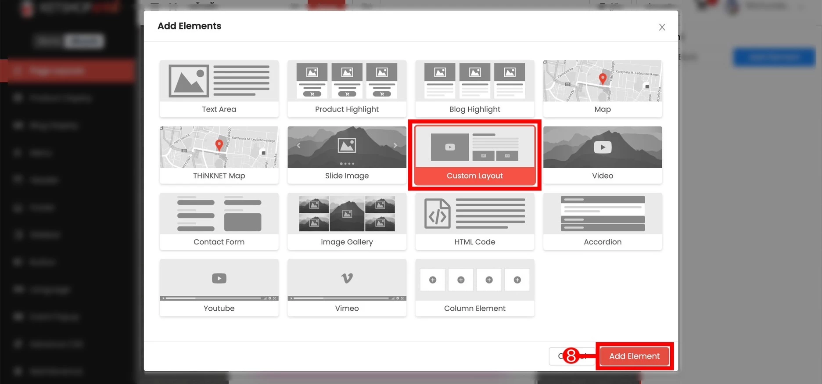Image resolution: width=822 pixels, height=384 pixels.
Task: Click the red pin on Map thumbnail
Action: [x=603, y=79]
